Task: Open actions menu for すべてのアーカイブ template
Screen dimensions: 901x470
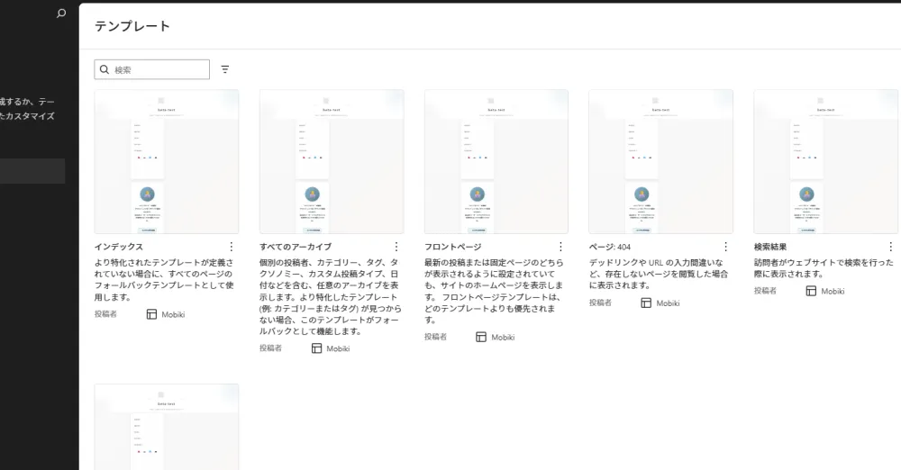Action: pos(396,247)
